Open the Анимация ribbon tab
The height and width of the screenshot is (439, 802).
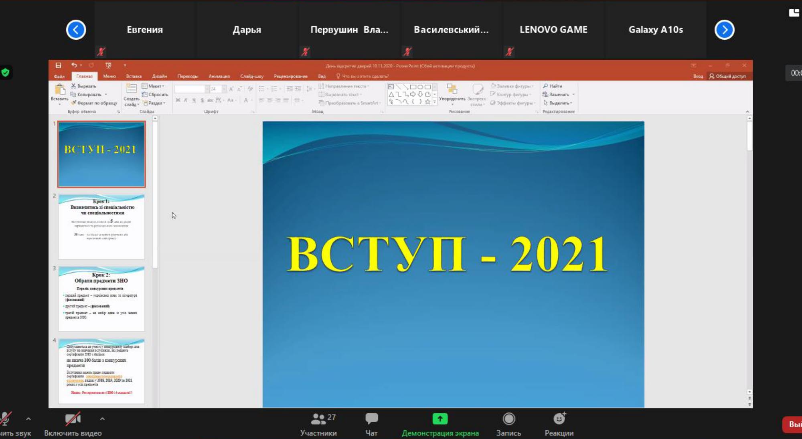click(x=219, y=76)
